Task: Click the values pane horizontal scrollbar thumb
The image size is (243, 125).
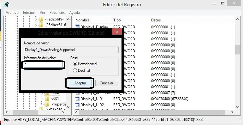Action: (x=152, y=112)
